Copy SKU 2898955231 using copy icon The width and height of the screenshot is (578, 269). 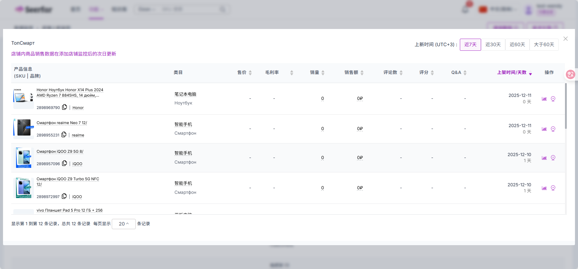pyautogui.click(x=64, y=135)
